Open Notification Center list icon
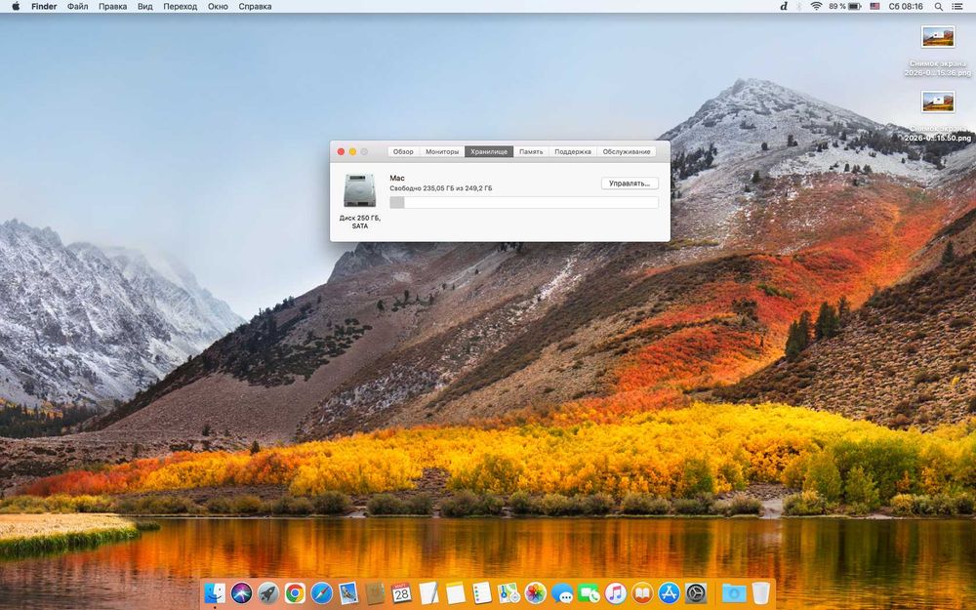 tap(959, 6)
